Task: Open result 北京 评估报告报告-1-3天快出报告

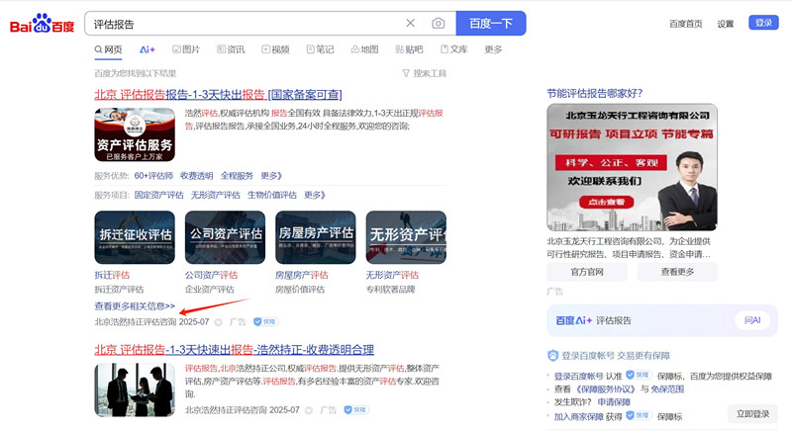Action: pyautogui.click(x=218, y=94)
